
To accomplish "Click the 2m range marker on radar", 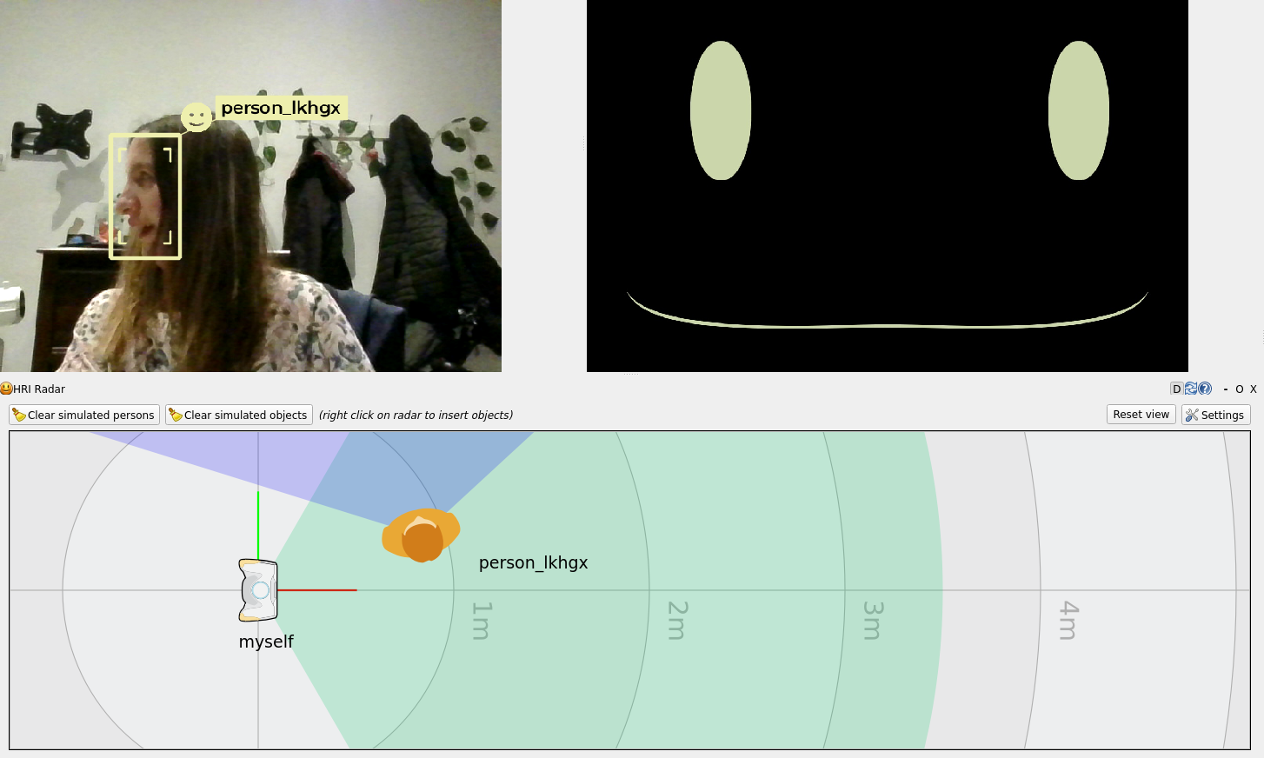I will [677, 620].
